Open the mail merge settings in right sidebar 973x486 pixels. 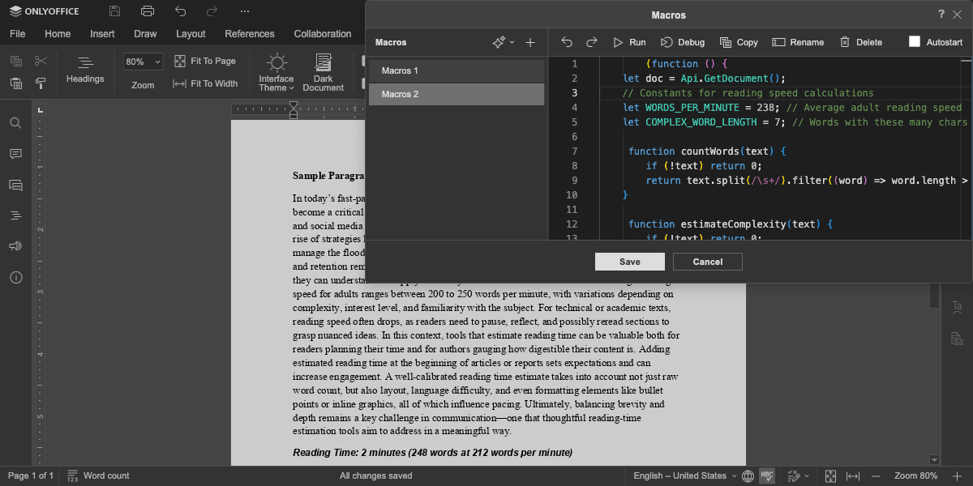point(957,338)
